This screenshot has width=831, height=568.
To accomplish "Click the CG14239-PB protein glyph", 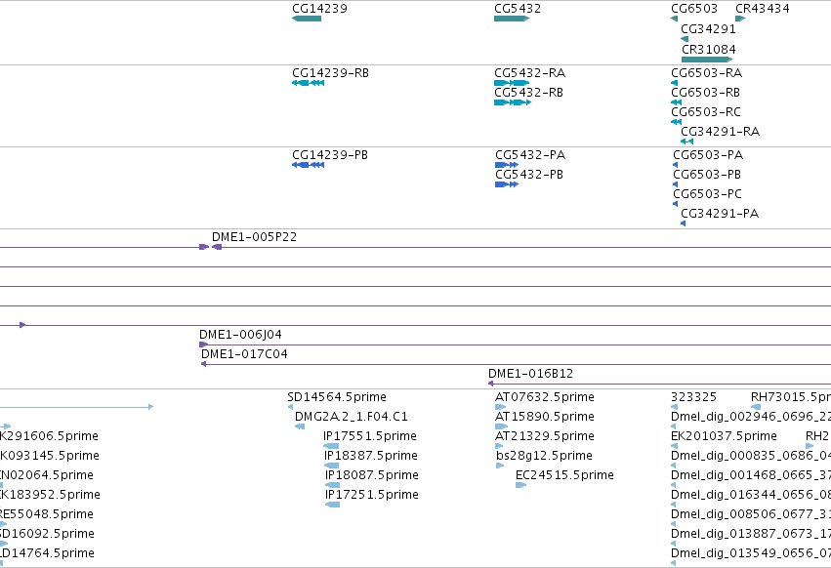I will pos(308,165).
